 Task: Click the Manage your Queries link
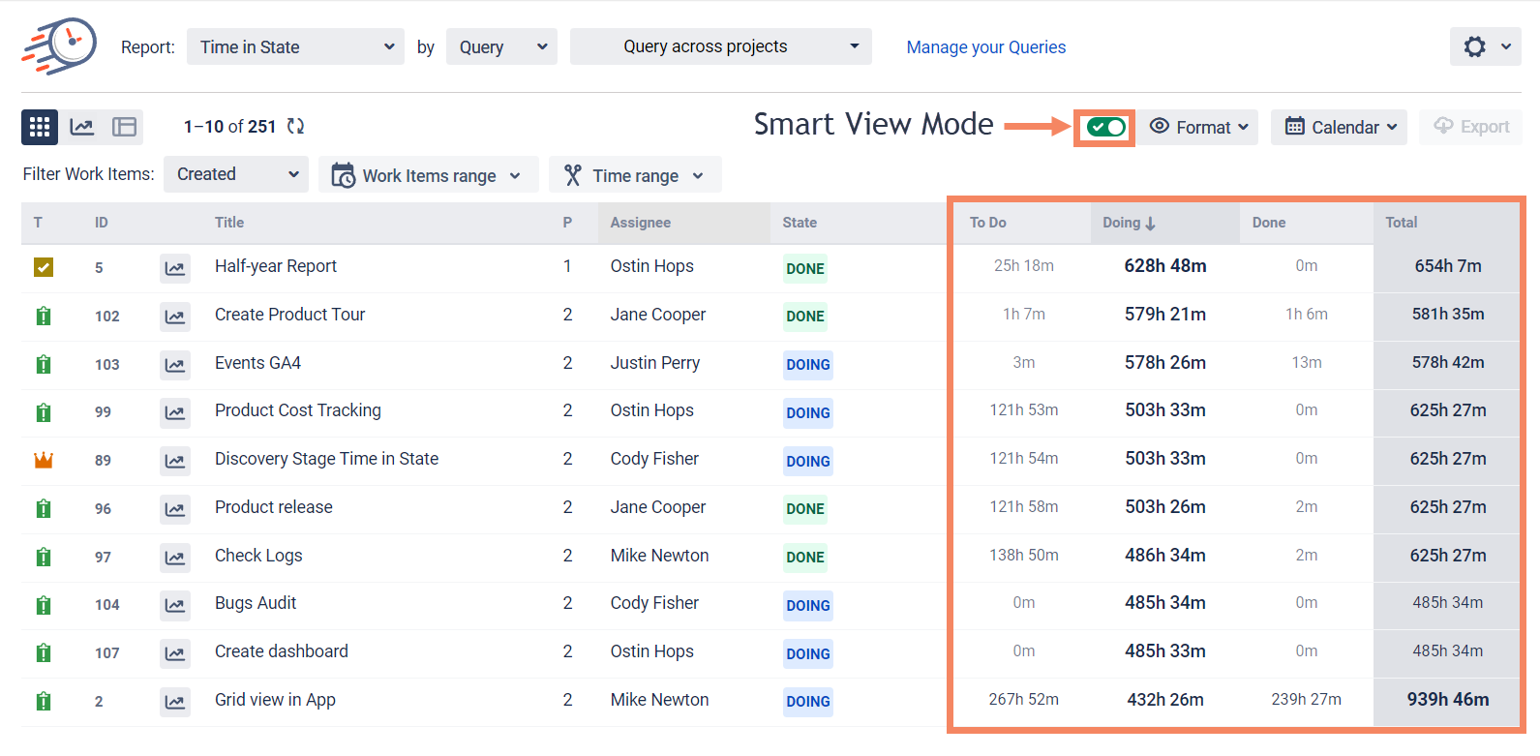click(985, 47)
